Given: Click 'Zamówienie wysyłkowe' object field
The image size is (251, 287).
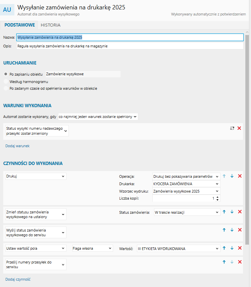Looking at the screenshot, I should (x=83, y=74).
